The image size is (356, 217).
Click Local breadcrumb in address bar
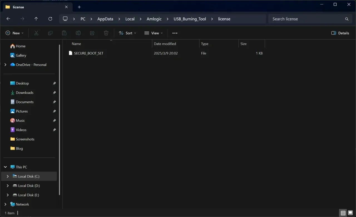pyautogui.click(x=130, y=19)
